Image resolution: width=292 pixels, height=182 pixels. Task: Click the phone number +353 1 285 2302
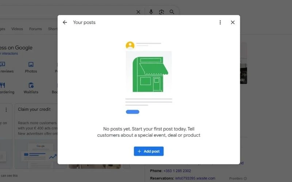[x=177, y=171]
